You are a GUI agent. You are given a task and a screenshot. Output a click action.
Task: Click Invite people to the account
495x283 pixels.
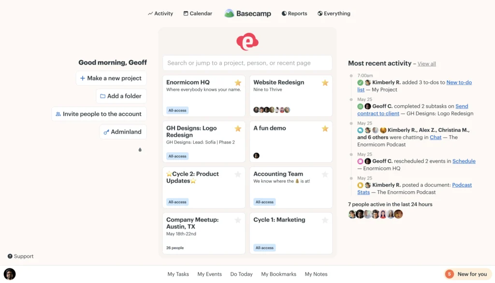[99, 114]
